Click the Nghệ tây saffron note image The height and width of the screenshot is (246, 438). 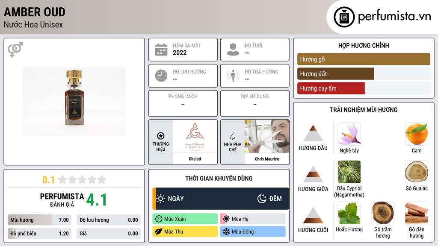point(349,134)
